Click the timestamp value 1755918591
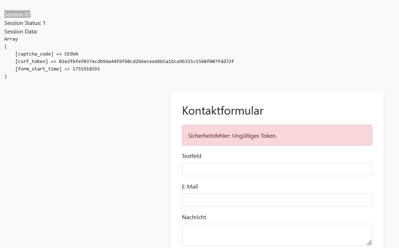The height and width of the screenshot is (248, 399). 86,69
